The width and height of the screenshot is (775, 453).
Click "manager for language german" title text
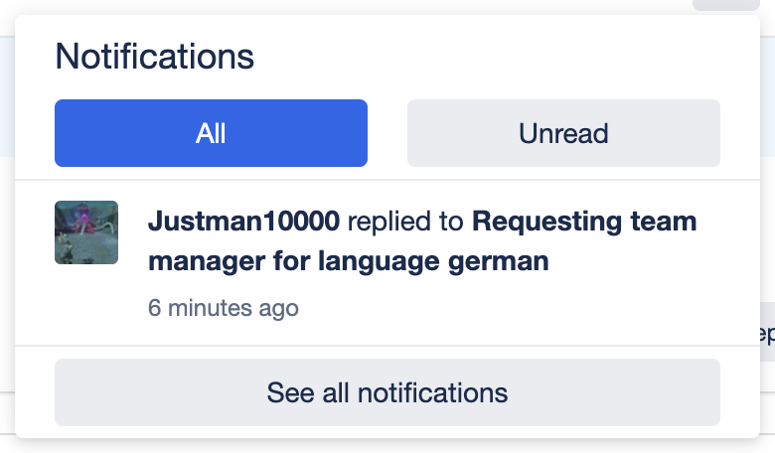click(348, 262)
